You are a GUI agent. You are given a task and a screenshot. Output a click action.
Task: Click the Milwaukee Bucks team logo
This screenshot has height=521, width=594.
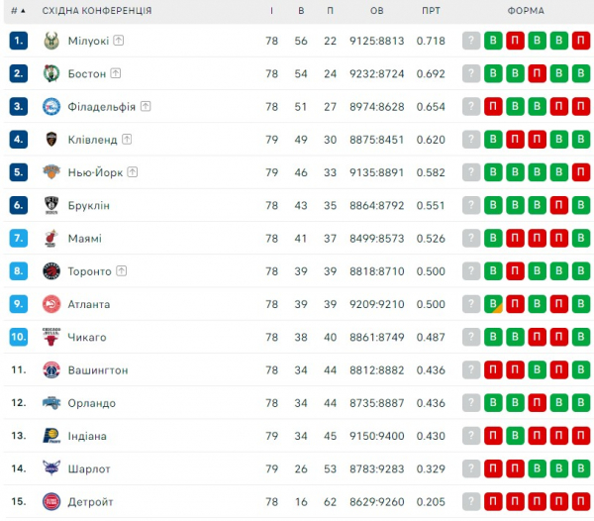(51, 41)
